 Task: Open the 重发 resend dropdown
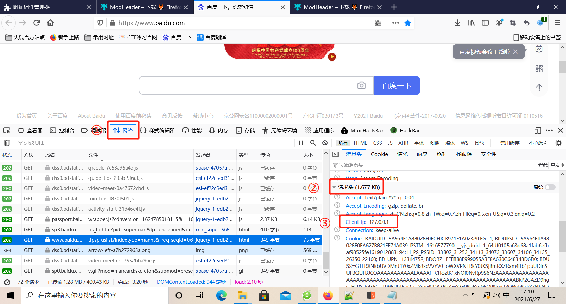coord(557,165)
